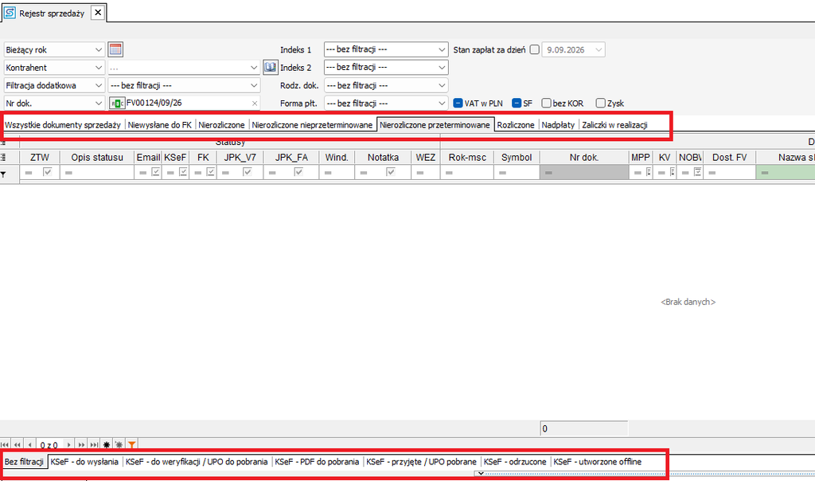815x481 pixels.
Task: Click the Opis statusu column header
Action: click(x=97, y=157)
